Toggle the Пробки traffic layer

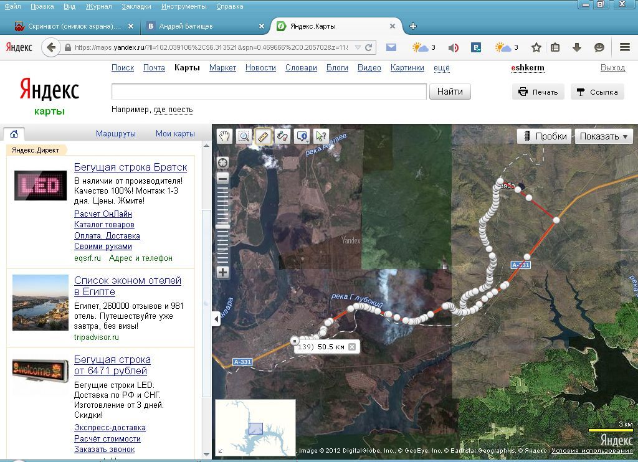[545, 136]
